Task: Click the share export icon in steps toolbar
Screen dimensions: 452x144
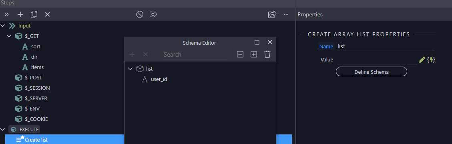Action: [x=272, y=14]
